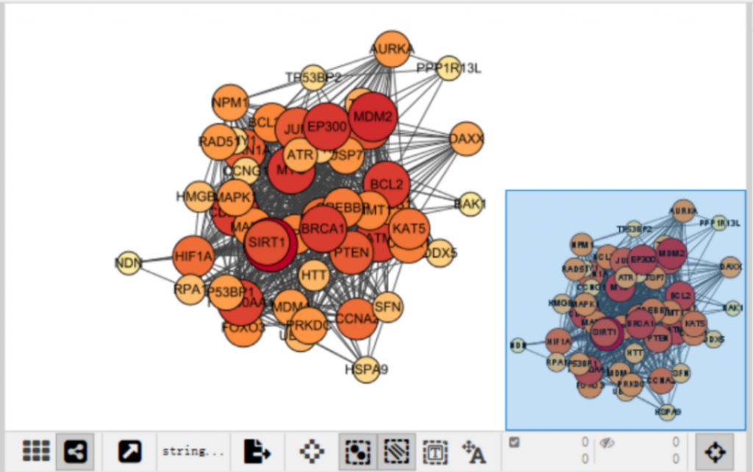Toggle annotation selection mode

(435, 451)
